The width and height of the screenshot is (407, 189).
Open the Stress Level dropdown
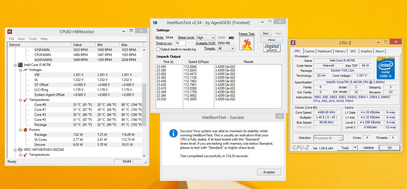pyautogui.click(x=206, y=38)
